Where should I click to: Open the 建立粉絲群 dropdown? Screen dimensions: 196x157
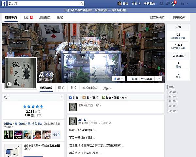click(x=158, y=17)
